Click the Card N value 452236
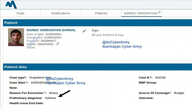The height and width of the screenshot is (108, 192). coord(160,77)
